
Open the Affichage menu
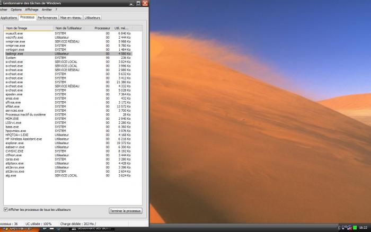[x=32, y=10]
